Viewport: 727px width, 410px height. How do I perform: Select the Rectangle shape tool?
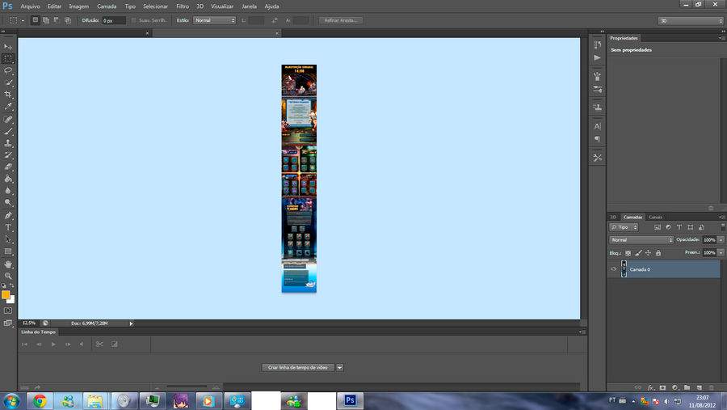click(8, 251)
